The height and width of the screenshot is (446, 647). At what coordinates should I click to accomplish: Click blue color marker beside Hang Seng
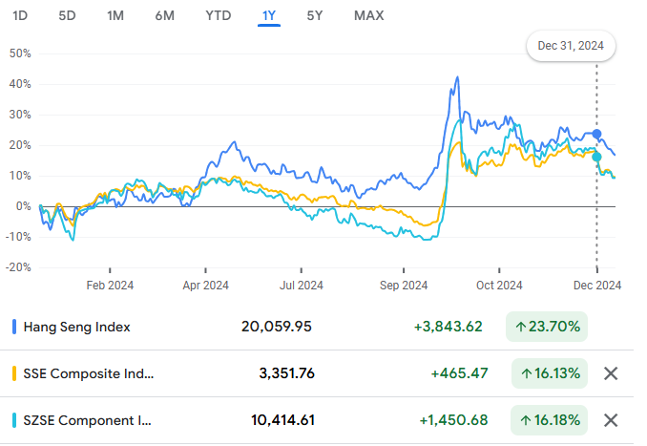pyautogui.click(x=14, y=327)
